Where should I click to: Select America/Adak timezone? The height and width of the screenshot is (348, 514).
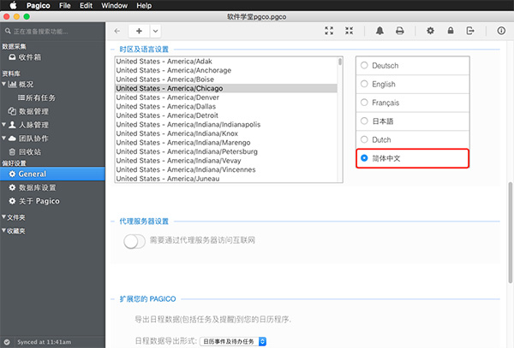pyautogui.click(x=226, y=62)
